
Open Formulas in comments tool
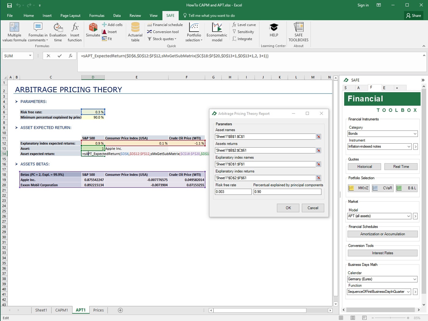tap(38, 32)
